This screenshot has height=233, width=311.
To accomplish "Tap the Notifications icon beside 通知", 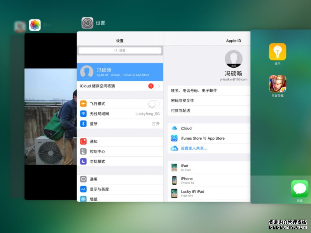I will point(83,142).
